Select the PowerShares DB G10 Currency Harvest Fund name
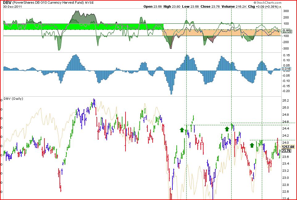Image resolution: width=297 pixels, height=200 pixels. (48, 3)
